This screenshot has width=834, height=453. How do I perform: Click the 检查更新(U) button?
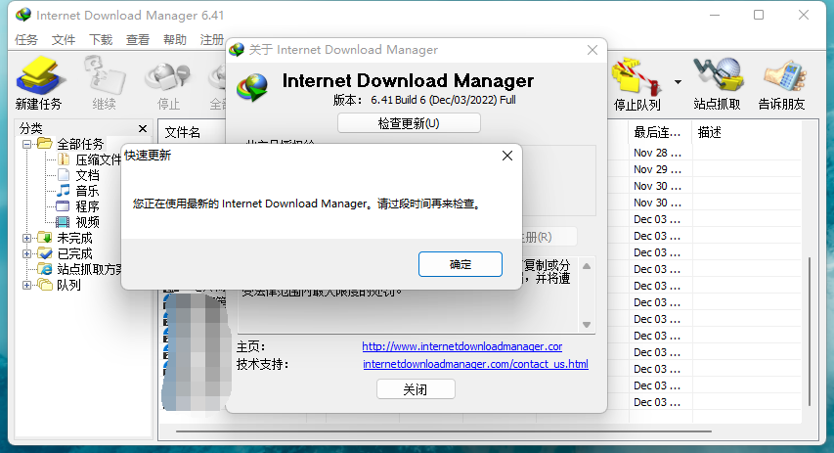[409, 123]
